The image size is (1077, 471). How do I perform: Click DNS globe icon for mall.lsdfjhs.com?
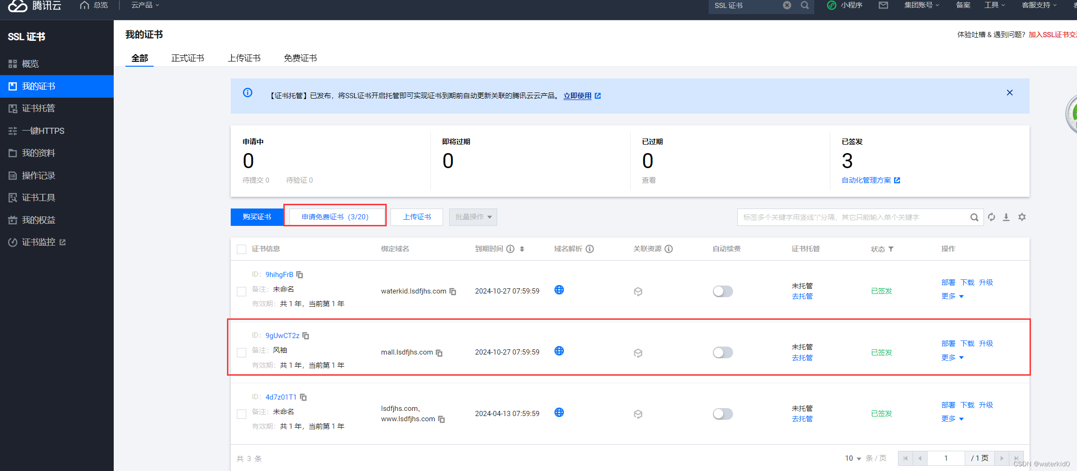coord(559,351)
